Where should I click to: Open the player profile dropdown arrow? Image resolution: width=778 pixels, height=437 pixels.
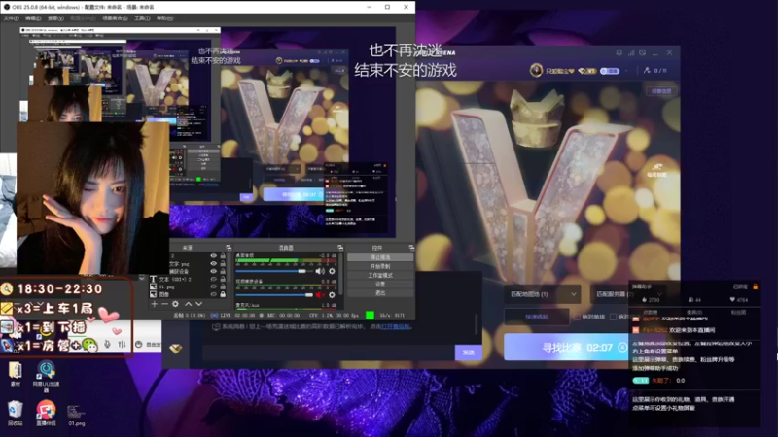626,71
